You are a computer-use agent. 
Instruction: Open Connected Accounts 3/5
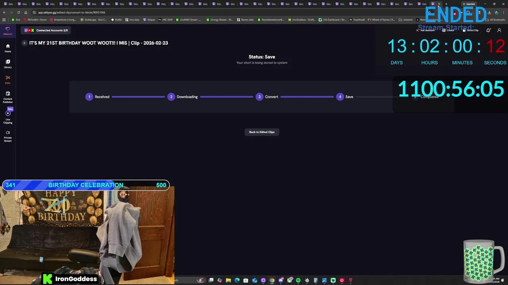[46, 30]
